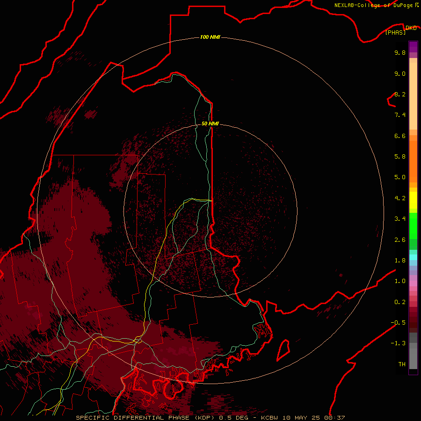Image resolution: width=421 pixels, height=421 pixels.
Task: Click the DKD product label
Action: (x=411, y=28)
